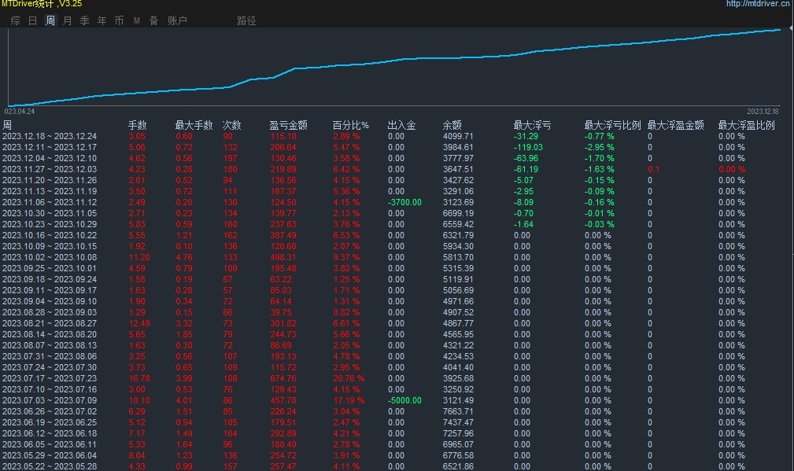Select the week row showing 20.76% profit
Viewport: 794px width, 471px height.
(x=50, y=378)
